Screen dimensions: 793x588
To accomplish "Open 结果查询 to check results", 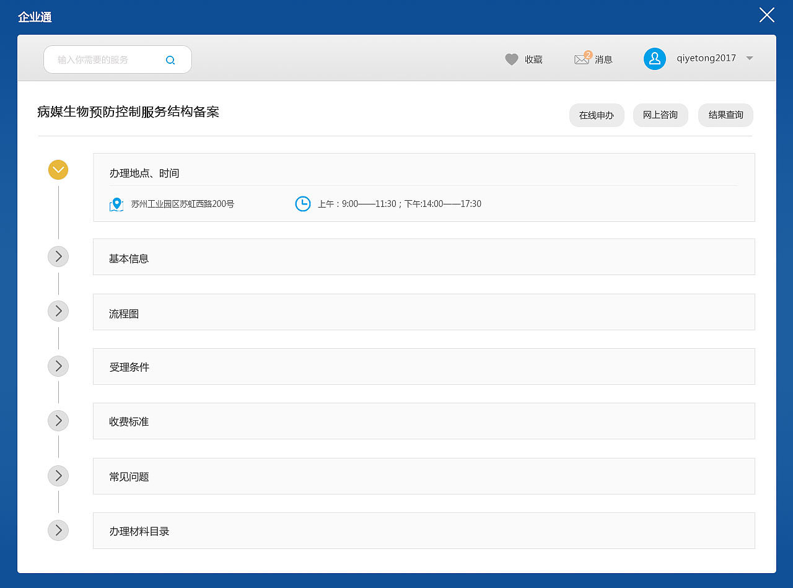I will 725,115.
